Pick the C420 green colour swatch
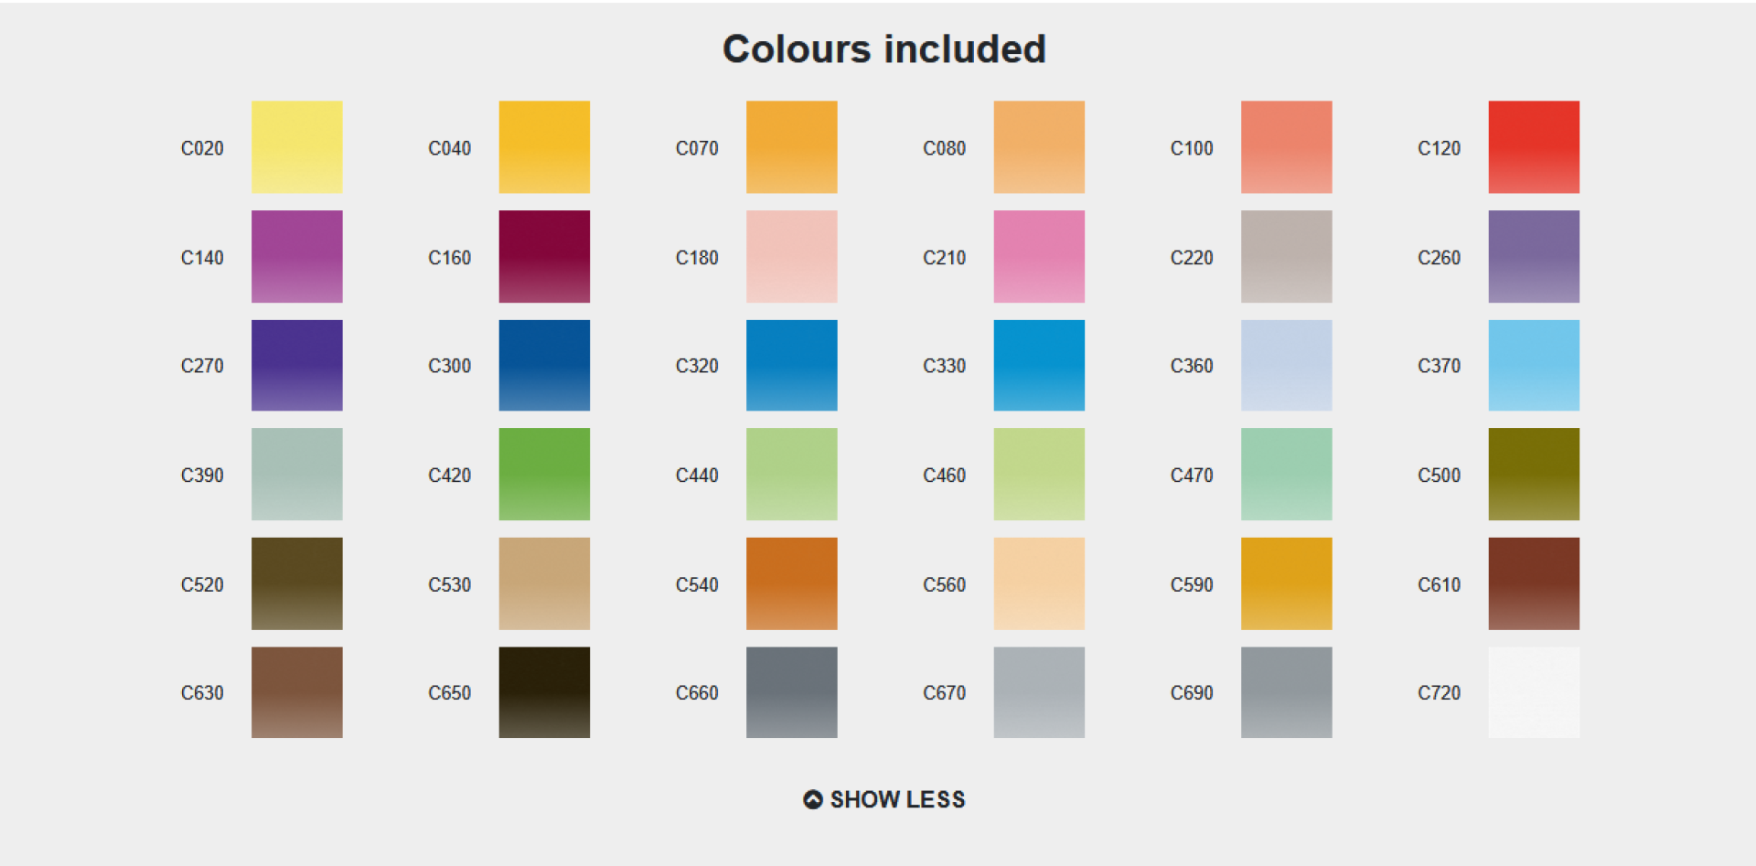Viewport: 1756px width, 866px height. 544,474
